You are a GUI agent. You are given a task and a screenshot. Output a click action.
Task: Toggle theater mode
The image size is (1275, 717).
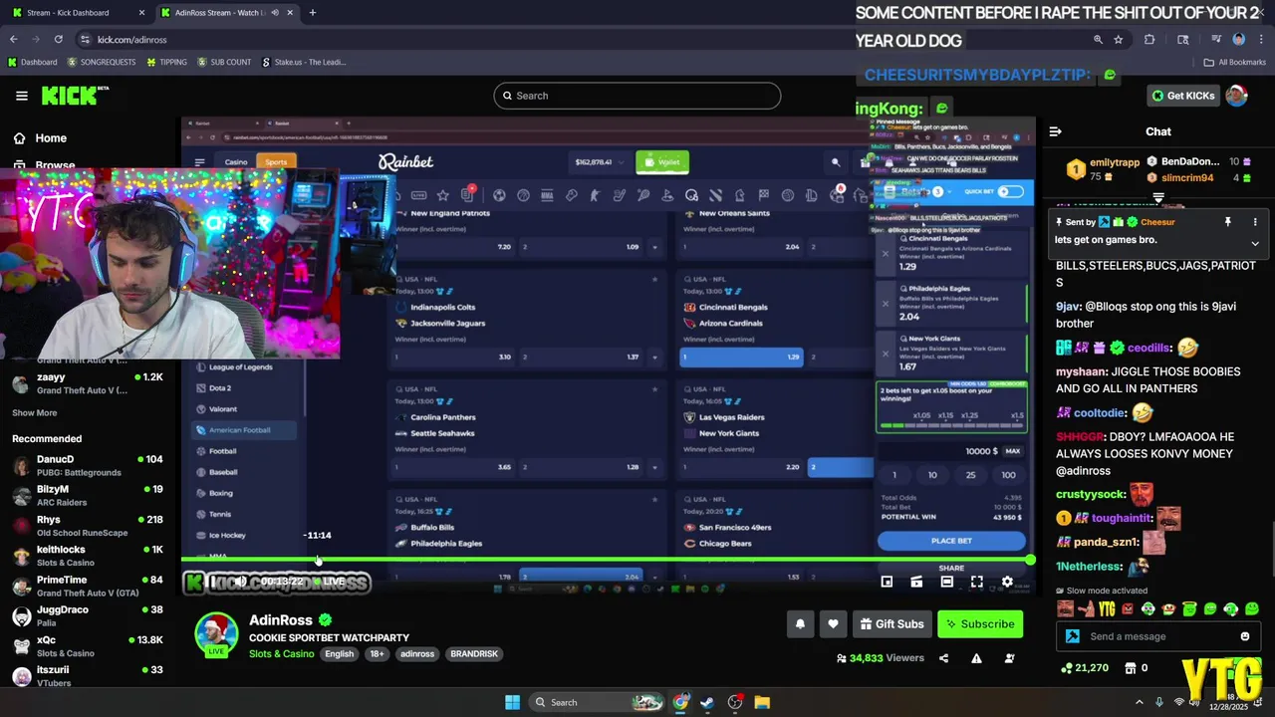(x=946, y=582)
